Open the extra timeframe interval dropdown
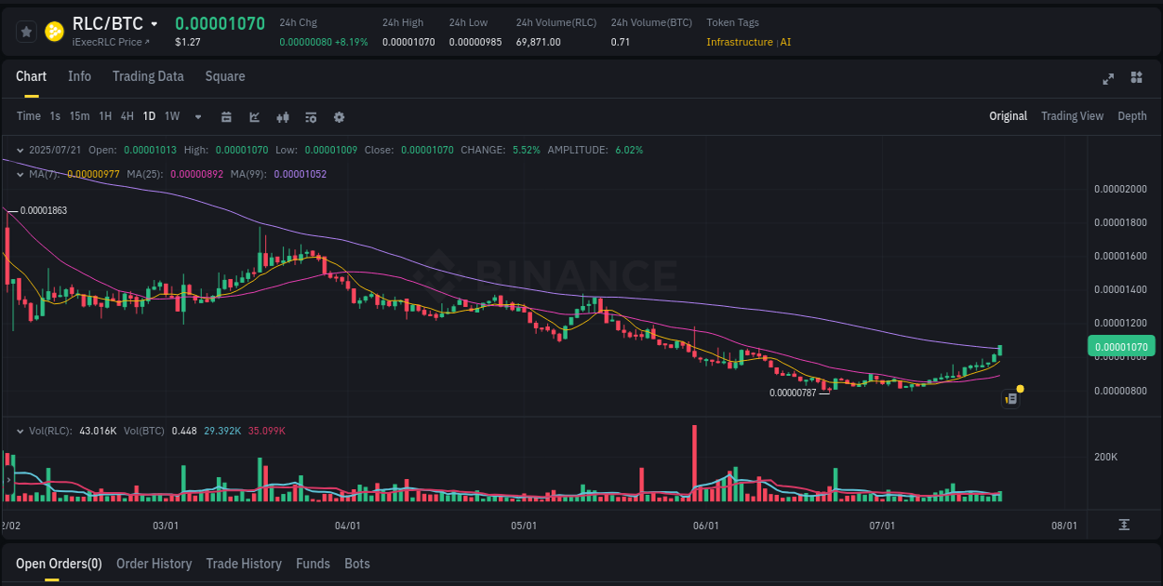Viewport: 1163px width, 586px height. pos(197,116)
